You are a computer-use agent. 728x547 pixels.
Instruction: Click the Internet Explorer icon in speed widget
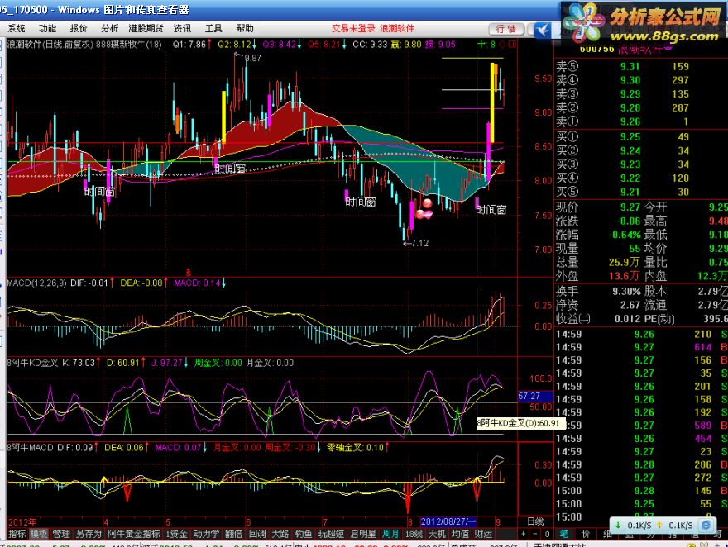coord(706,526)
